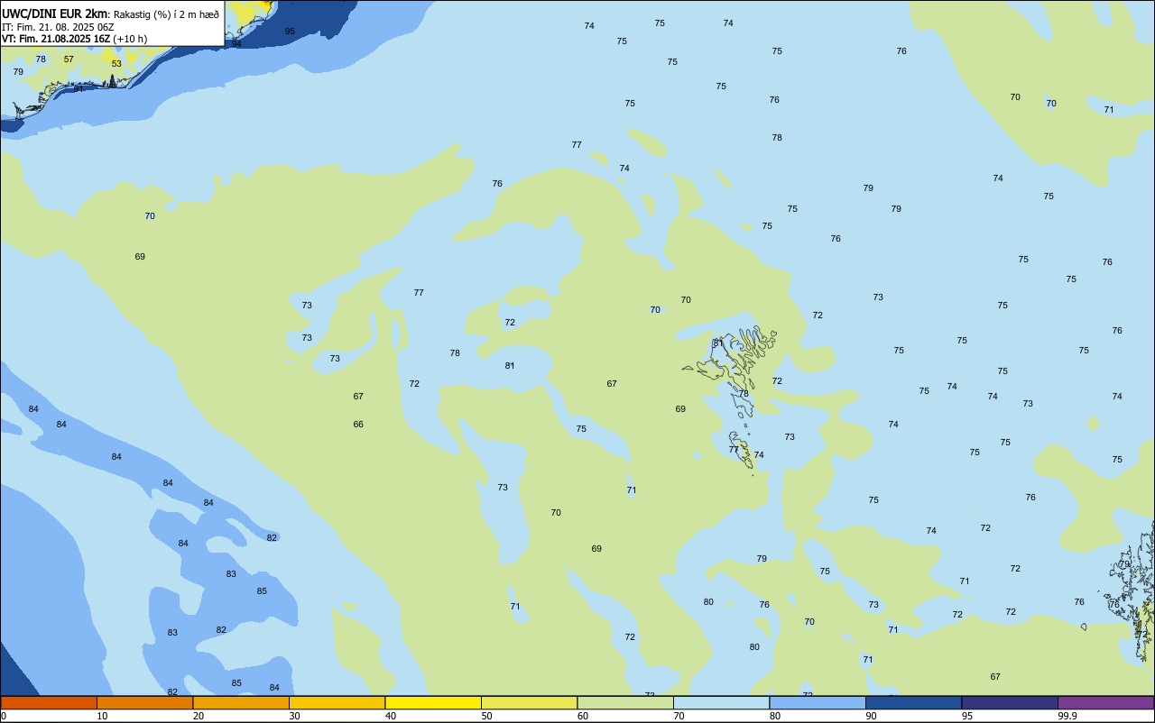This screenshot has height=723, width=1155.
Task: Click the 'VT: Fim. 21.08.2025 16Z (+10 h)' line
Action: click(x=74, y=39)
